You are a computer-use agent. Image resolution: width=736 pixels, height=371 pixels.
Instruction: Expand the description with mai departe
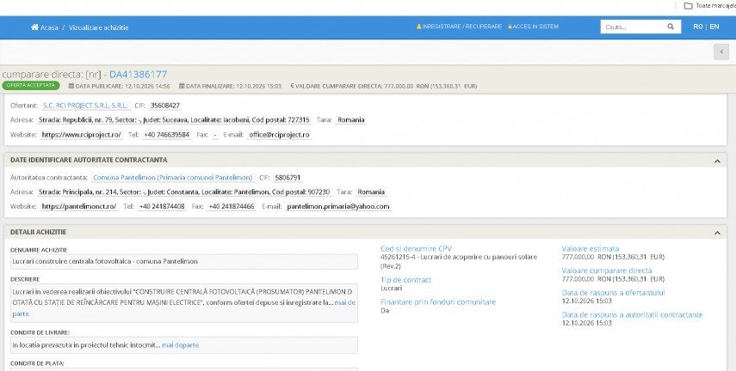pos(345,302)
